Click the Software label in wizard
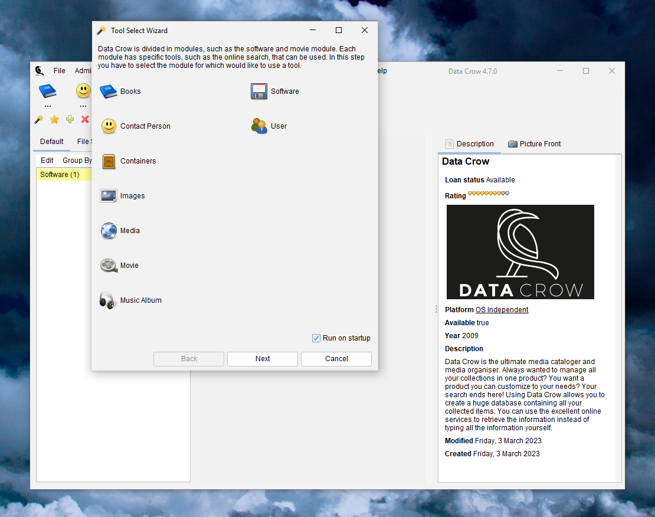Screen dimensions: 655x517 pyautogui.click(x=285, y=91)
